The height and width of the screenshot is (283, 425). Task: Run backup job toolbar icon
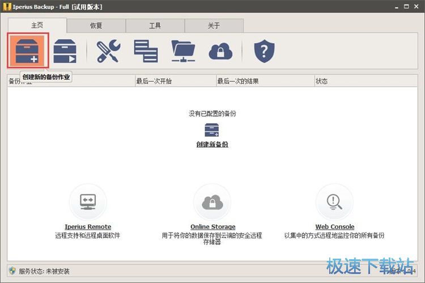click(x=65, y=51)
